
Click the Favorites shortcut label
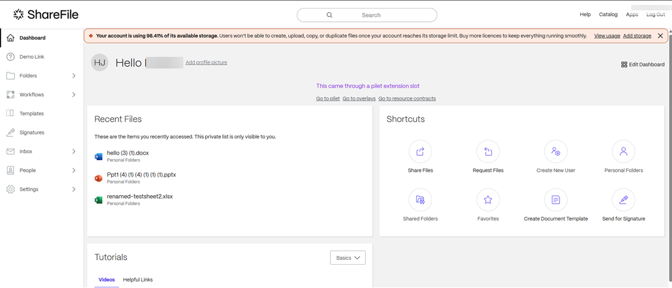[488, 219]
